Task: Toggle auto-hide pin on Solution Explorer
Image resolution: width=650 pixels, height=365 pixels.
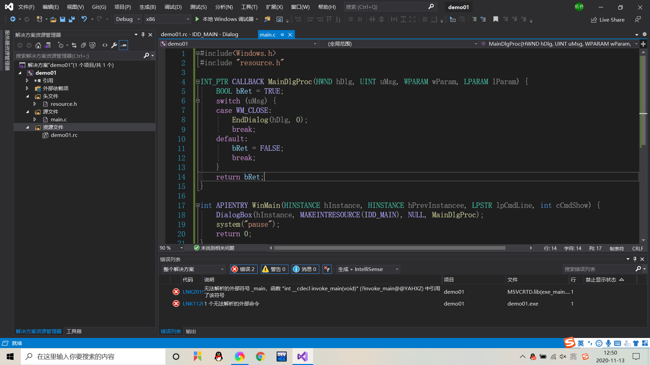Action: point(143,35)
